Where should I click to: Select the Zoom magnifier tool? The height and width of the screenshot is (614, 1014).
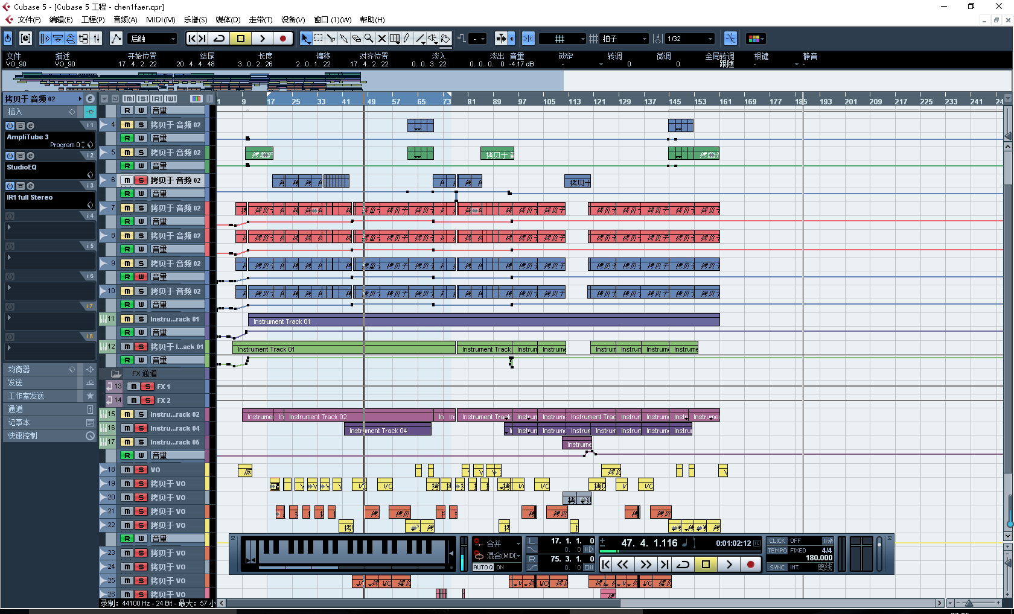pyautogui.click(x=369, y=39)
